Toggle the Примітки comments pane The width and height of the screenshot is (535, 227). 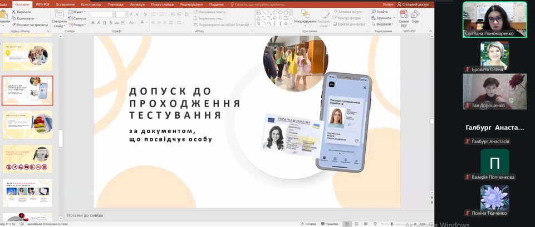[329, 224]
